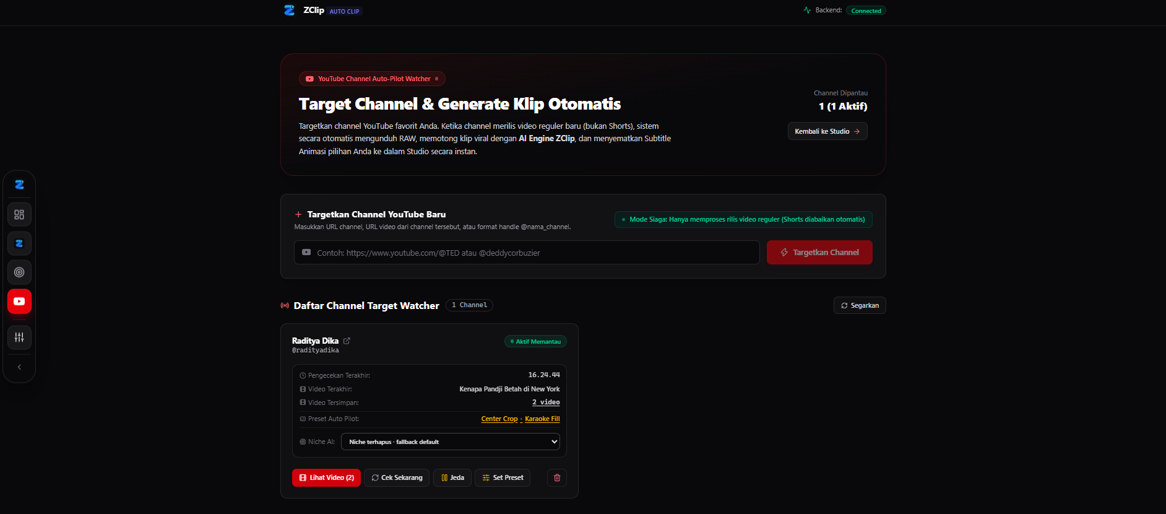The height and width of the screenshot is (514, 1166).
Task: Open the 2 video saved link
Action: pyautogui.click(x=546, y=403)
